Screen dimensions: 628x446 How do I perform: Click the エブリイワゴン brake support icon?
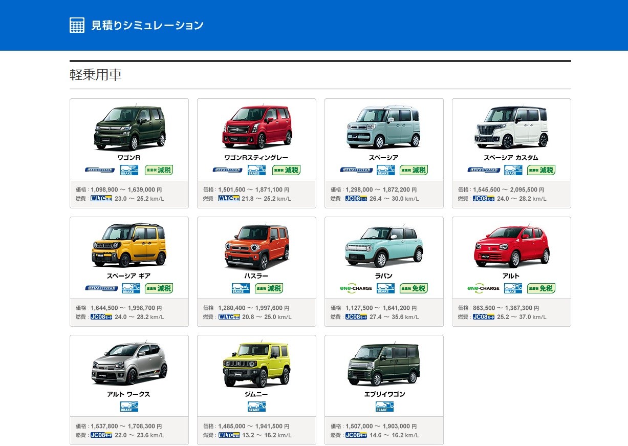(x=384, y=407)
